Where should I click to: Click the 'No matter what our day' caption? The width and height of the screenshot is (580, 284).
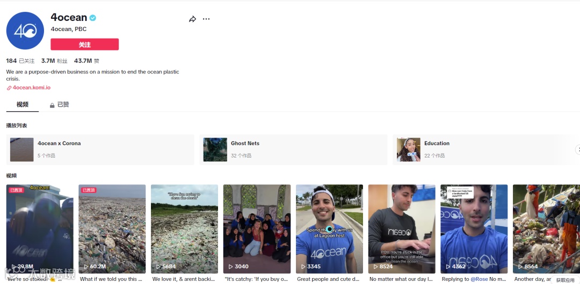pos(401,279)
